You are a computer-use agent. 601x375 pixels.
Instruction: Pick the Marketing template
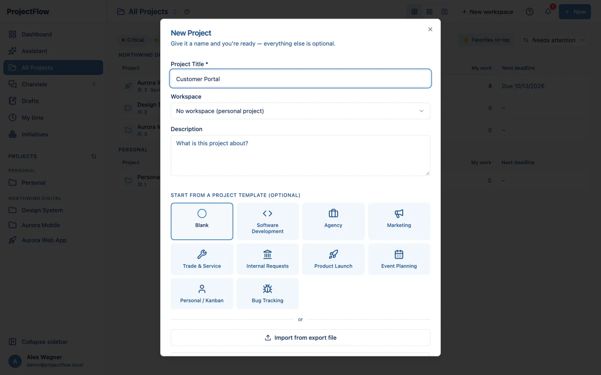pyautogui.click(x=399, y=221)
